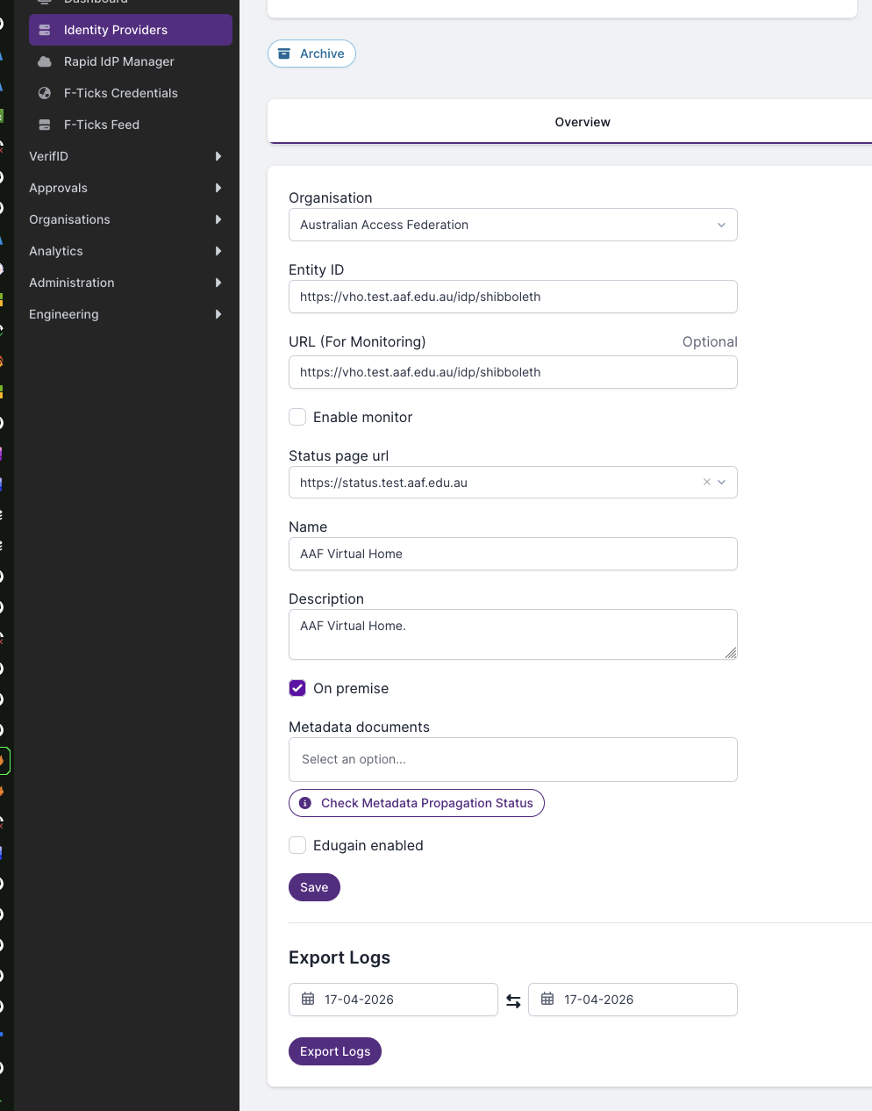This screenshot has height=1111, width=872.
Task: Click inside the Name input field
Action: (512, 554)
